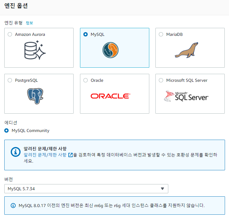Click the PostgreSQL label text

point(26,80)
